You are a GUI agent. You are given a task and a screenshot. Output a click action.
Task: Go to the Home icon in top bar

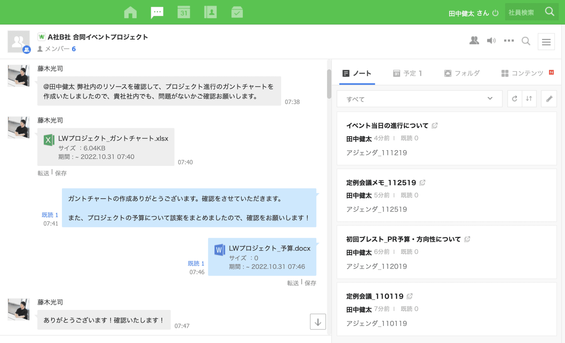[130, 12]
